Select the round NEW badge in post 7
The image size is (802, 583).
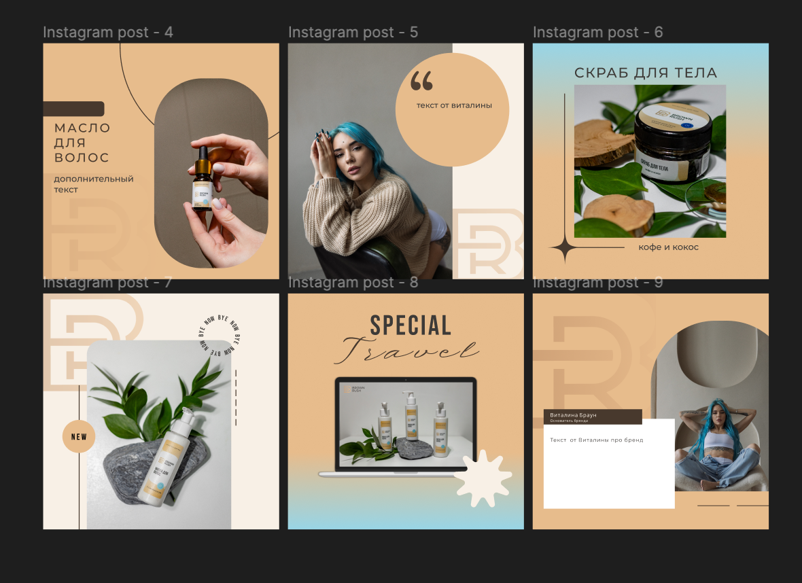point(79,437)
